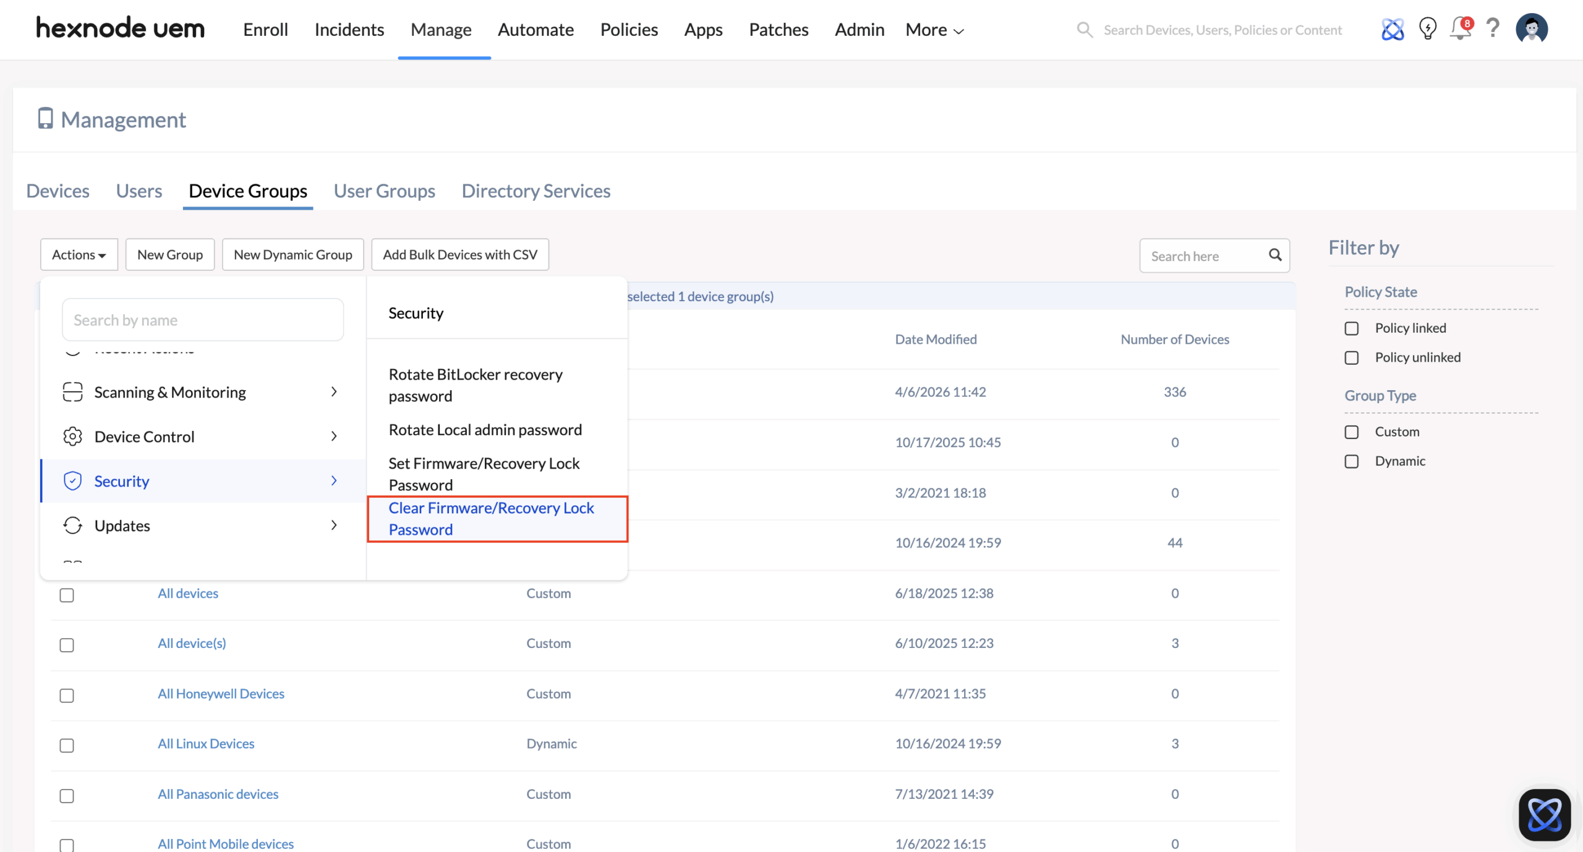Select the Device Control gear icon

coord(72,436)
